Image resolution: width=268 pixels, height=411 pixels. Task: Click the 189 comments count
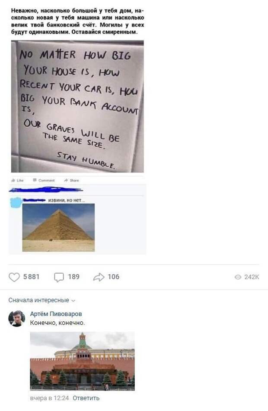coord(74,277)
